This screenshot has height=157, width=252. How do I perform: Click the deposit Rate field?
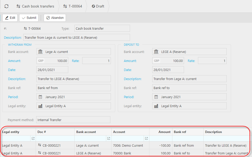(x=212, y=61)
